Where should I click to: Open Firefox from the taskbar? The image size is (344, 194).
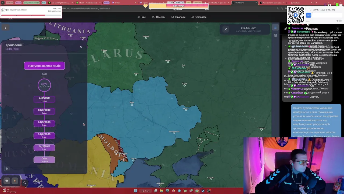click(173, 191)
